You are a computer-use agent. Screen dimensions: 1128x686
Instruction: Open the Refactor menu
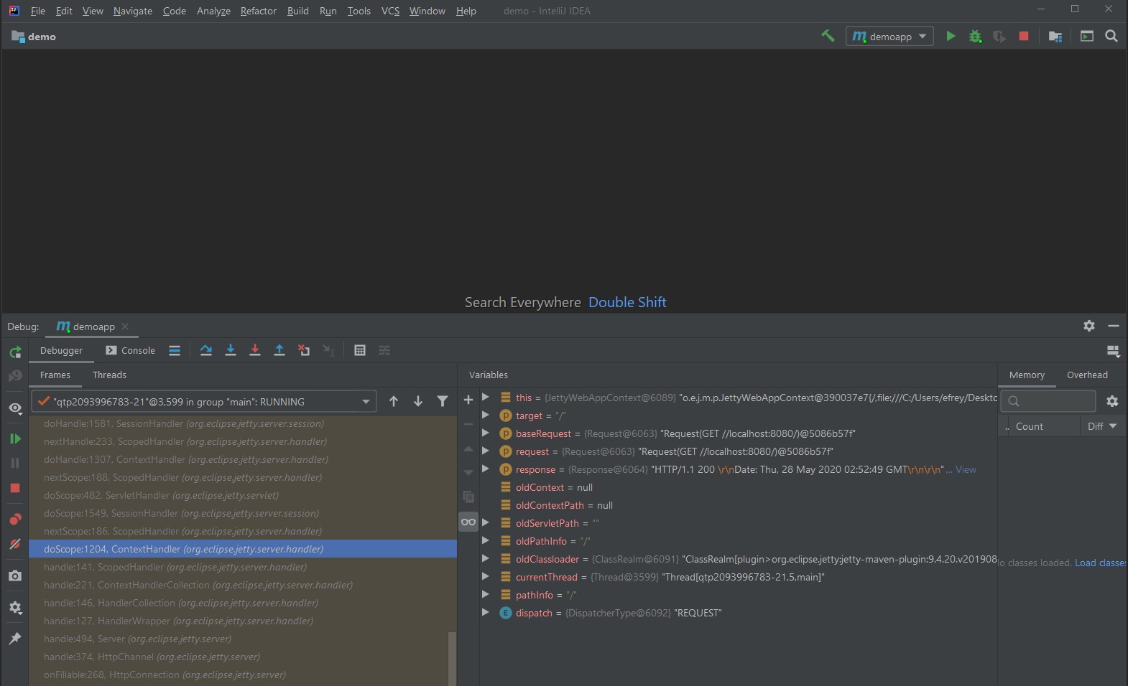(258, 11)
